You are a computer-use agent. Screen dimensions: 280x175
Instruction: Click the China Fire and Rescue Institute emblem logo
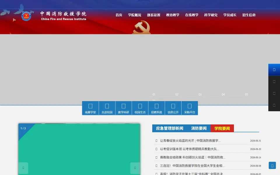[26, 16]
